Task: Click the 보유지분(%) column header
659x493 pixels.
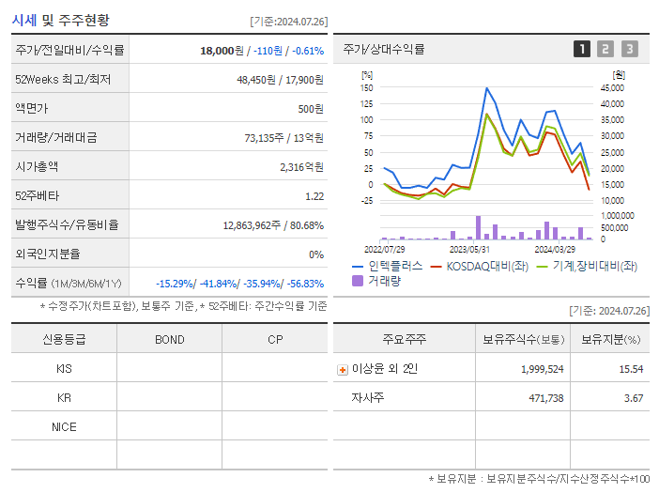Action: [610, 339]
